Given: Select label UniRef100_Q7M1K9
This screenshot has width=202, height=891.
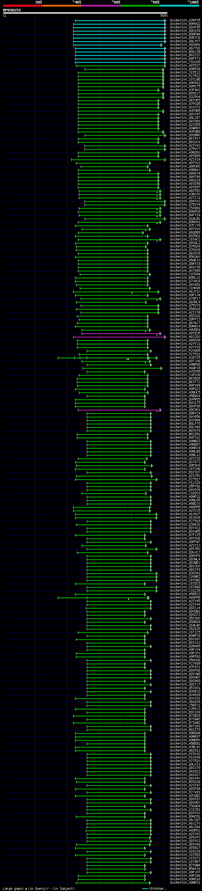Looking at the screenshot, I should click(x=185, y=246).
